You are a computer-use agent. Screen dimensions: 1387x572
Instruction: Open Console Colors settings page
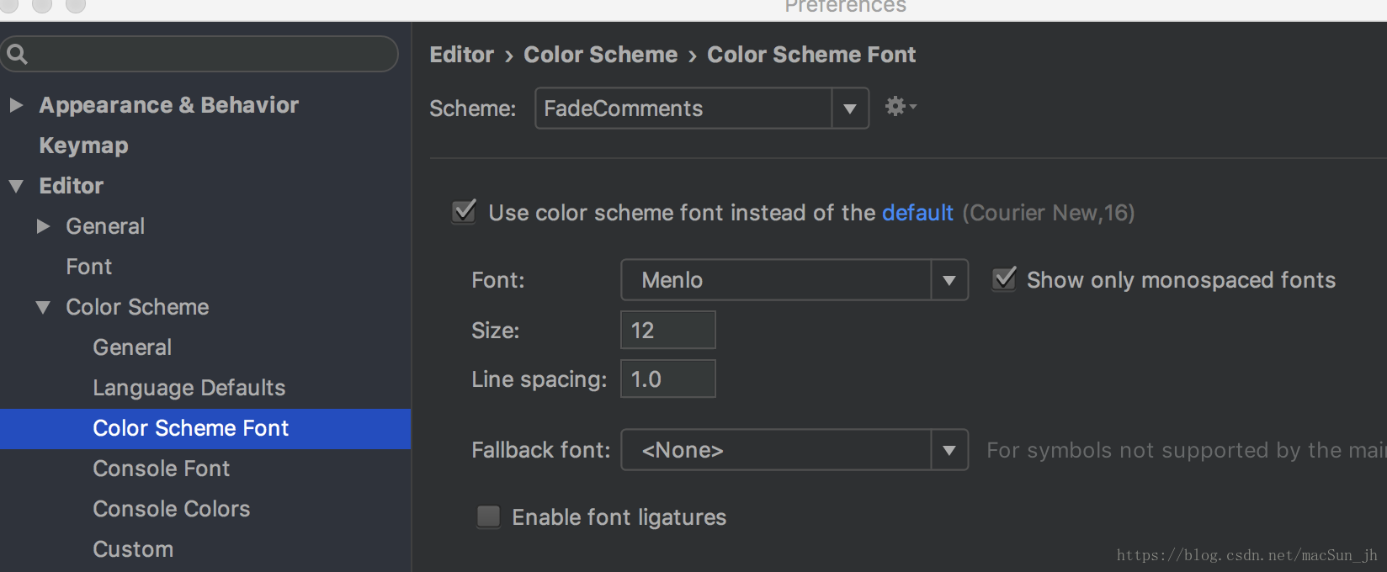pyautogui.click(x=171, y=509)
